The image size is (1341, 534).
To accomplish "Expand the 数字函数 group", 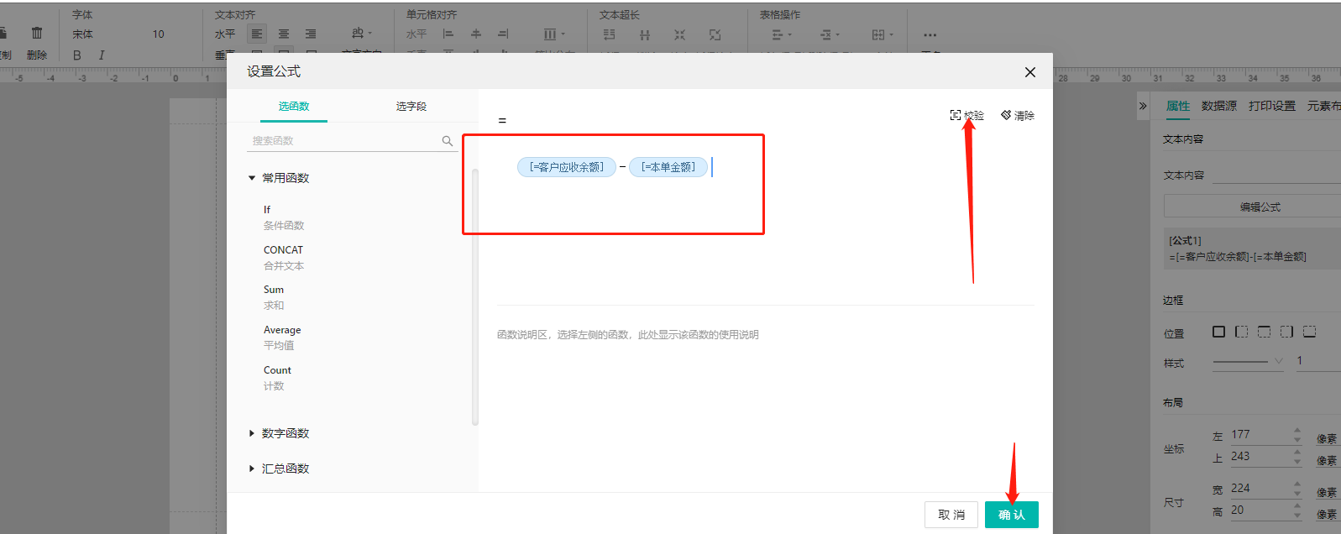I will click(x=252, y=433).
